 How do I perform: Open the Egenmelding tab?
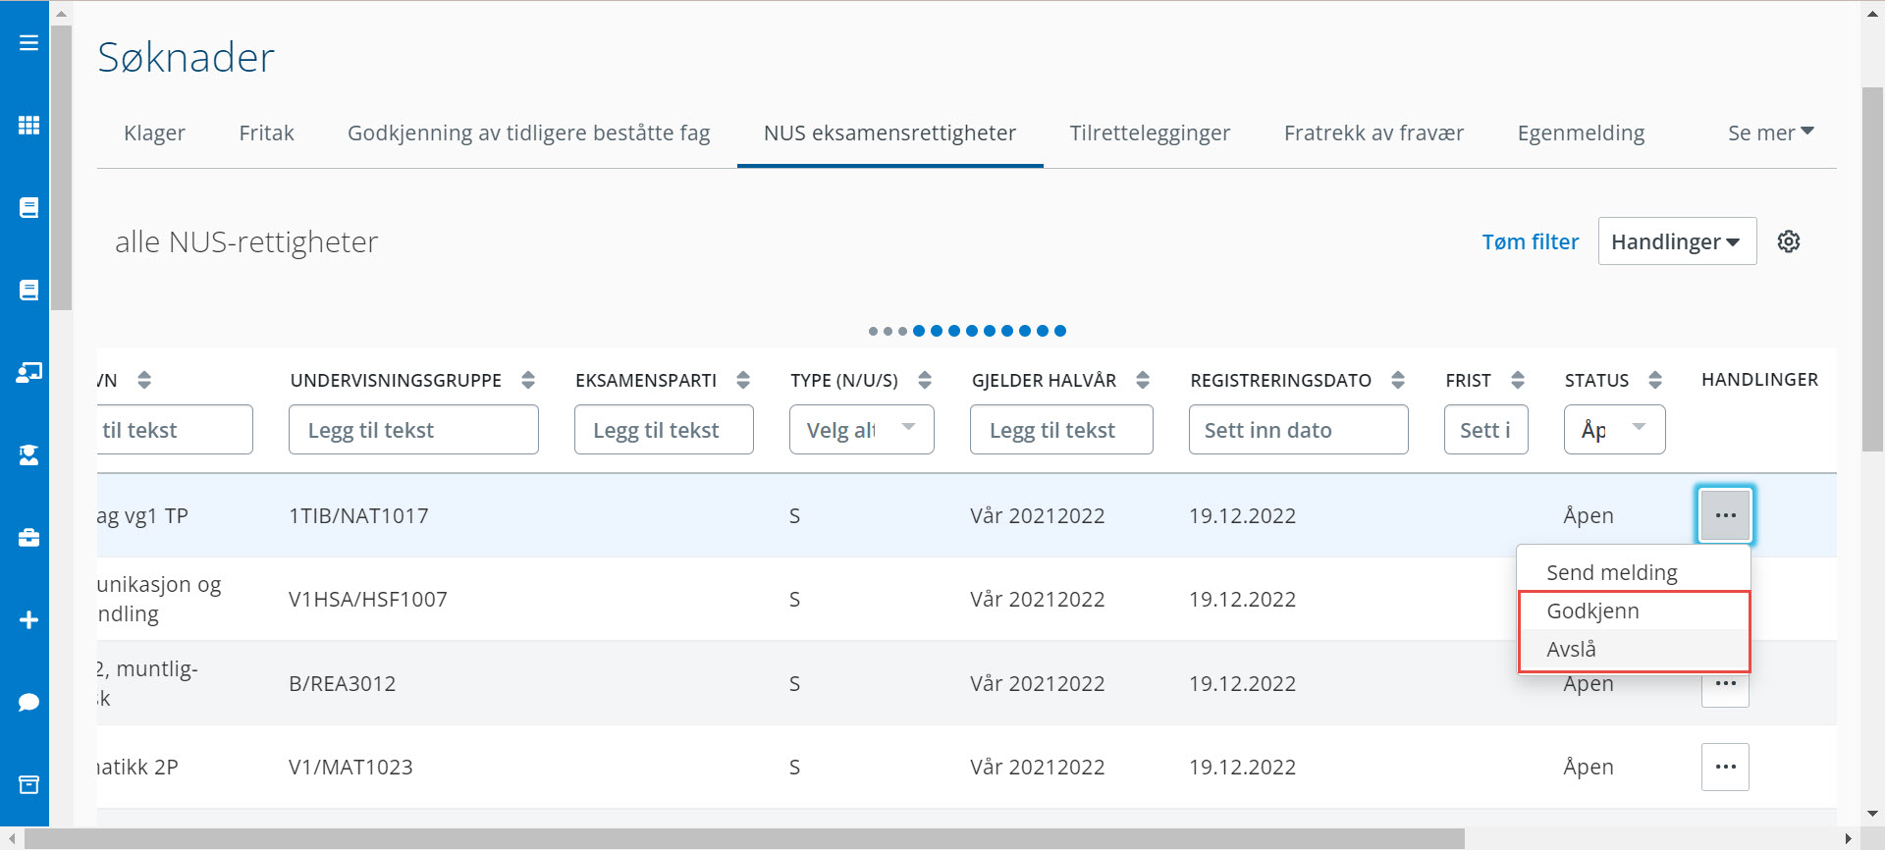coord(1581,133)
